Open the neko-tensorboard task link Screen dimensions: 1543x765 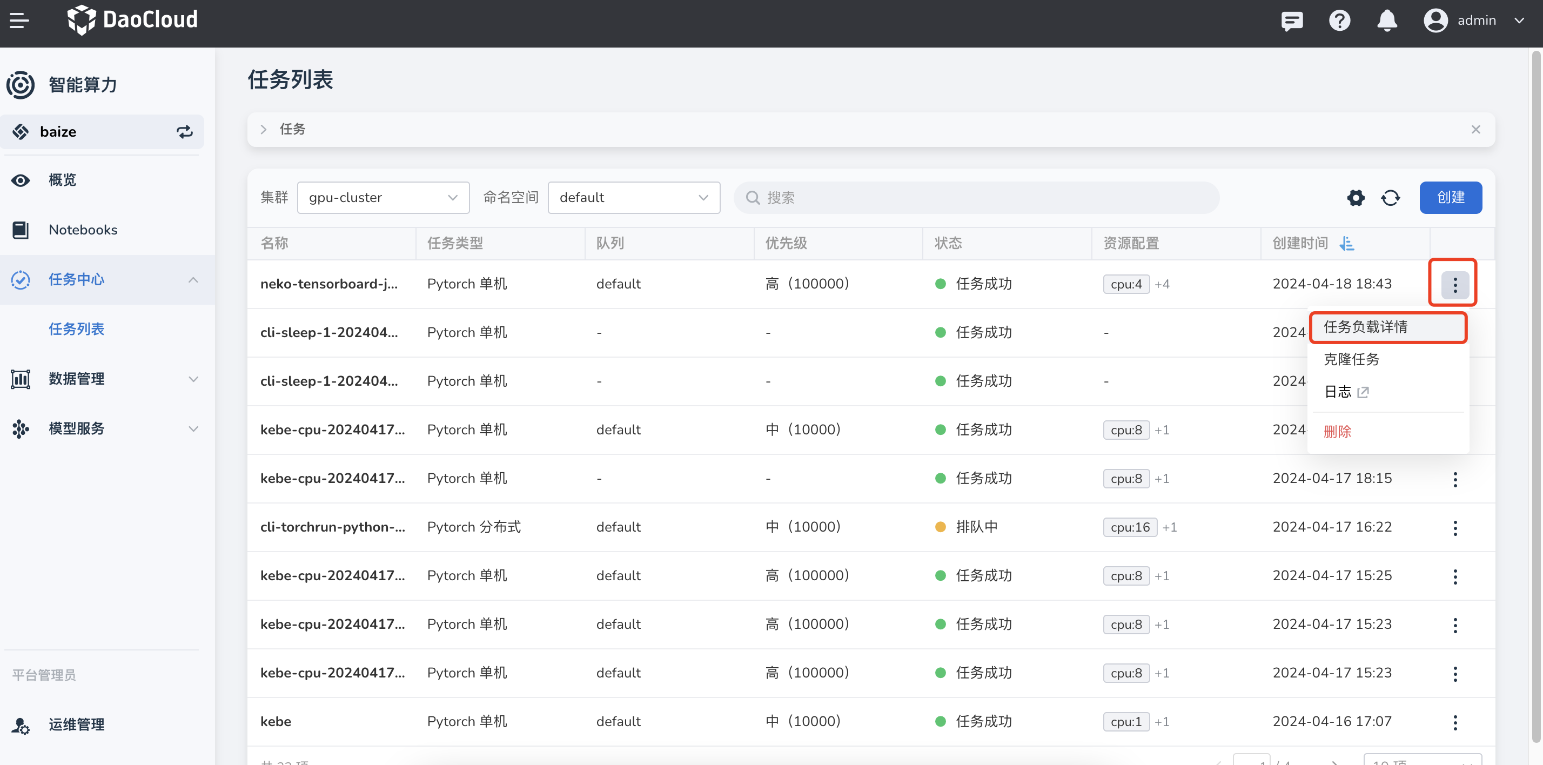click(x=328, y=284)
